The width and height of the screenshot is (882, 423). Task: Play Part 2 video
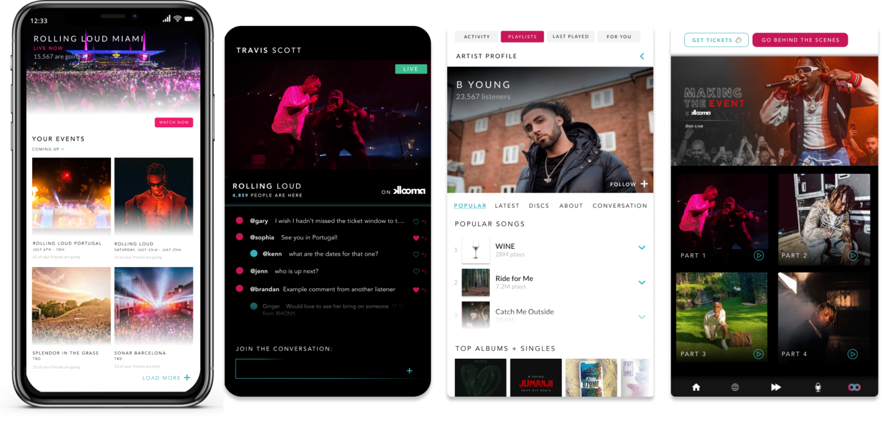point(853,256)
